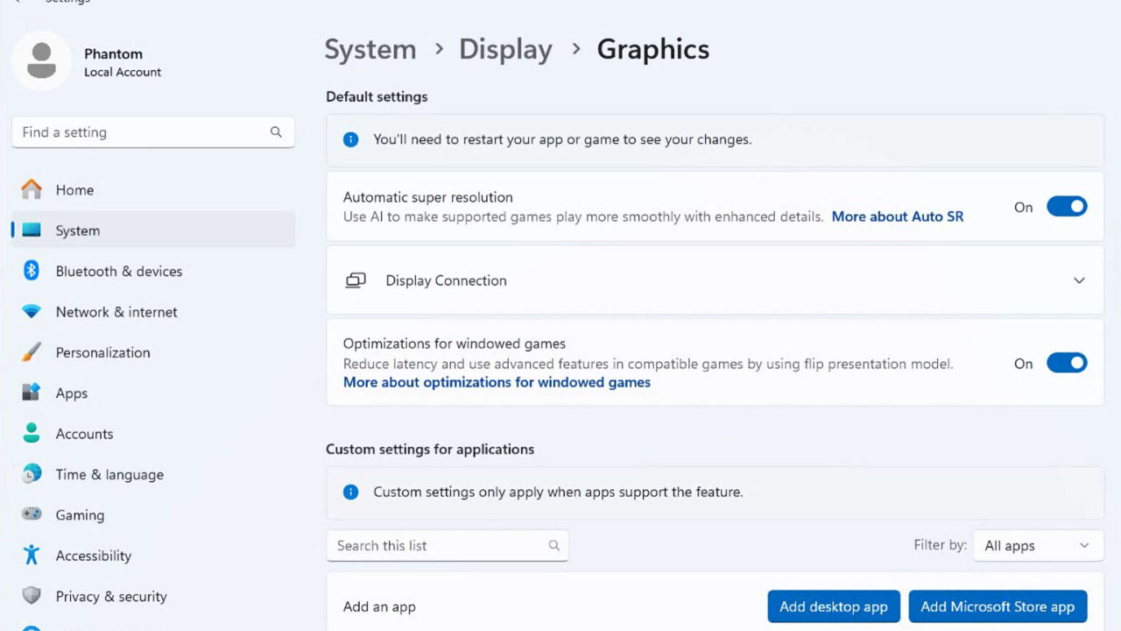The height and width of the screenshot is (631, 1121).
Task: Turn off Optimizations for windowed games toggle
Action: tap(1067, 363)
